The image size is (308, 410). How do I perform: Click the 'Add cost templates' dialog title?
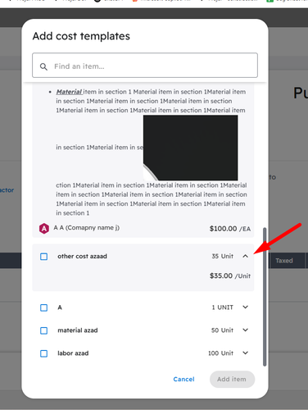(81, 36)
